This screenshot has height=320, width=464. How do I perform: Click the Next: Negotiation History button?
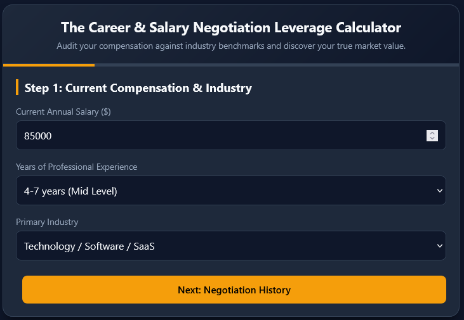(234, 290)
